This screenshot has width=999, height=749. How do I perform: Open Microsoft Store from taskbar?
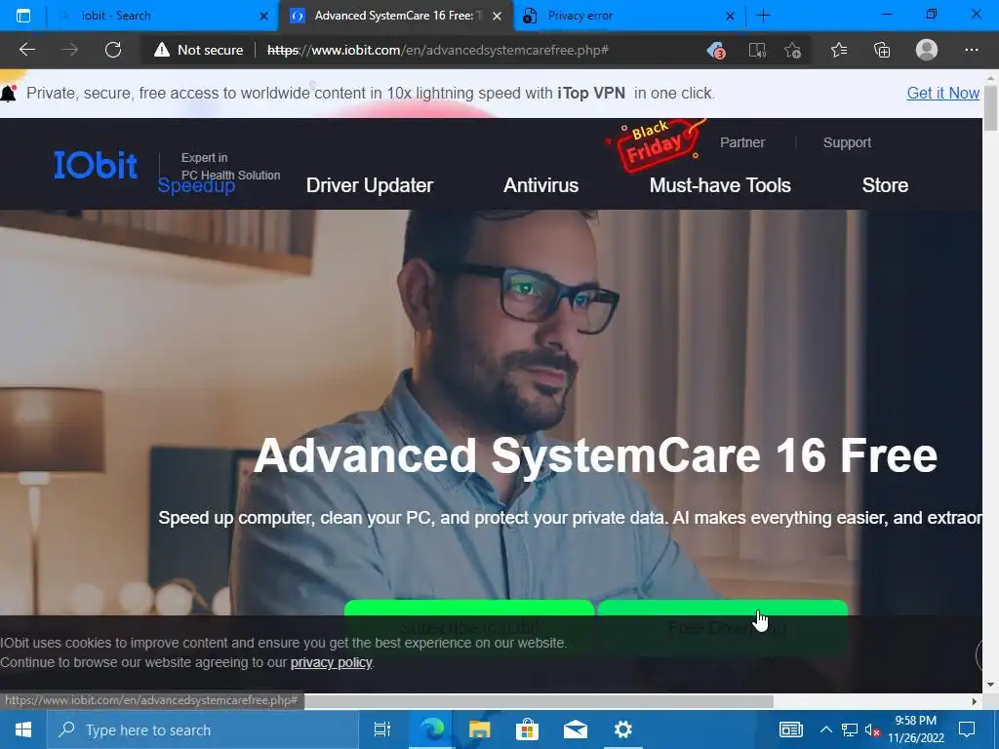point(527,729)
